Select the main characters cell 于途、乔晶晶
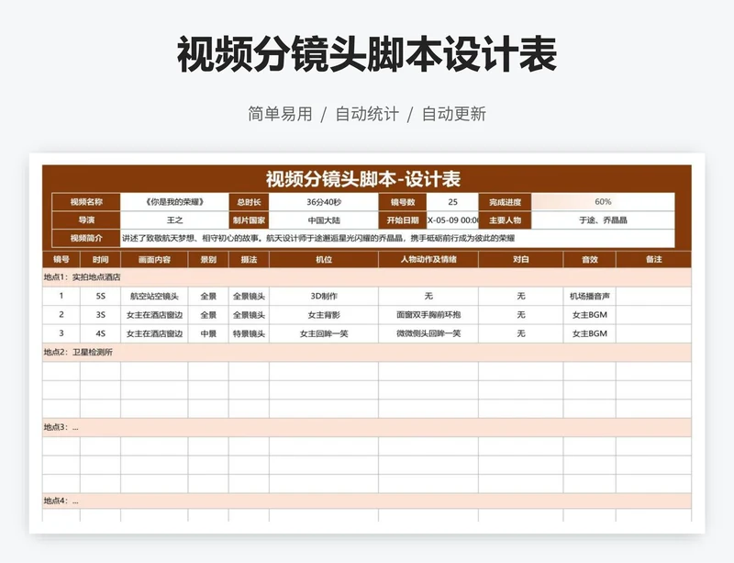The image size is (734, 563). (603, 220)
